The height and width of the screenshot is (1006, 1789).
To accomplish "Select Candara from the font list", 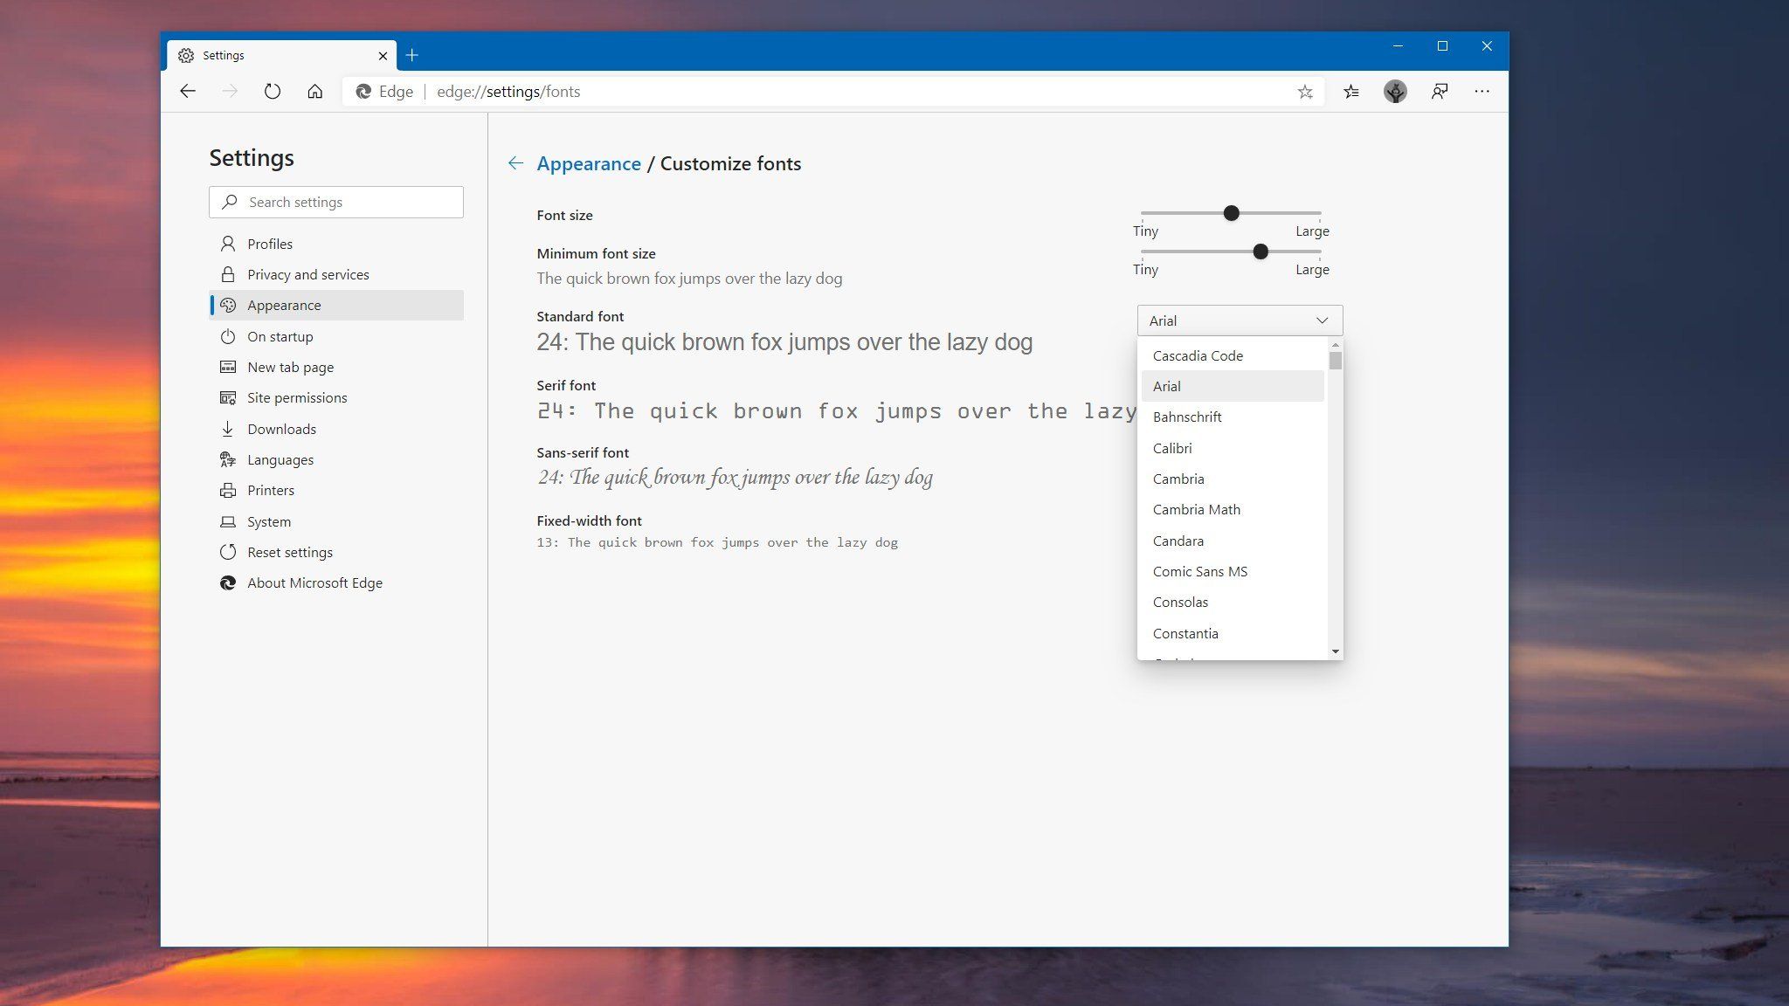I will click(x=1233, y=541).
